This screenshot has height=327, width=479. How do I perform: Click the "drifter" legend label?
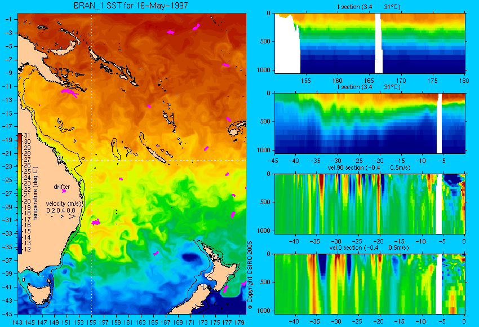[62, 187]
